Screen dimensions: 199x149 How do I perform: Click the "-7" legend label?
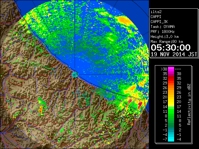click(165, 139)
